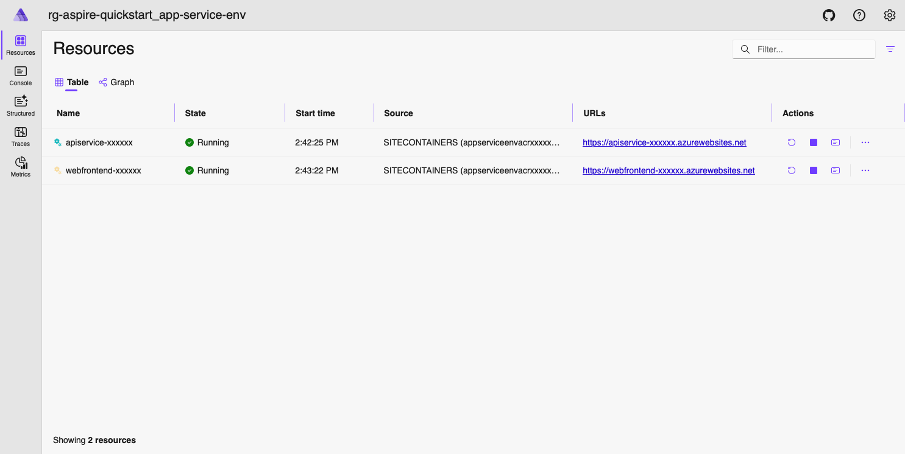Open the dashboard help icon
905x454 pixels.
[859, 15]
